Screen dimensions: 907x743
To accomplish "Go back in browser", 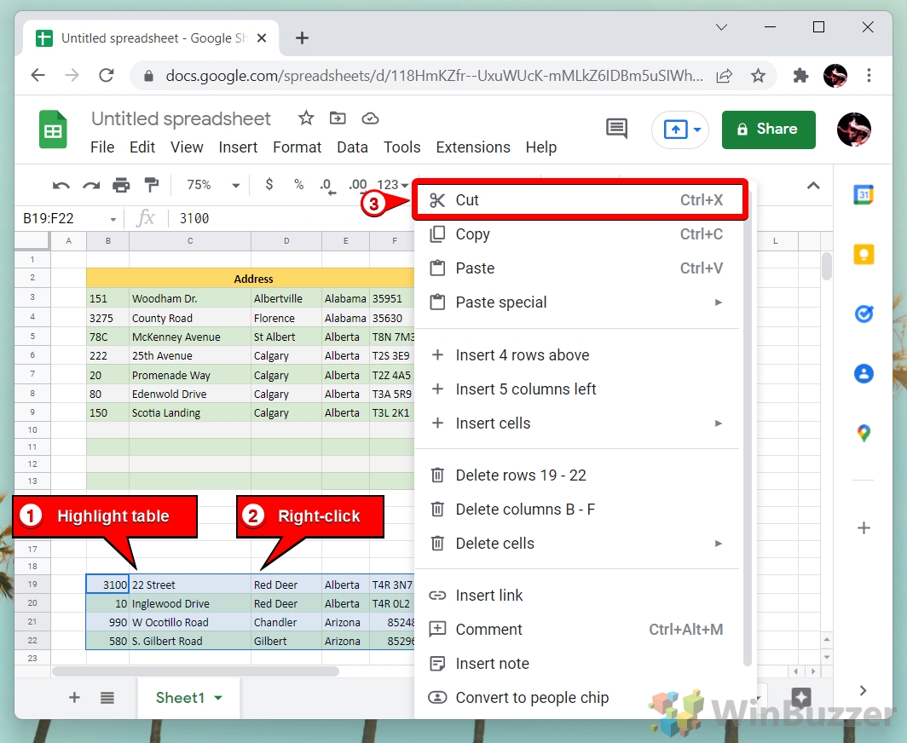I will click(38, 75).
